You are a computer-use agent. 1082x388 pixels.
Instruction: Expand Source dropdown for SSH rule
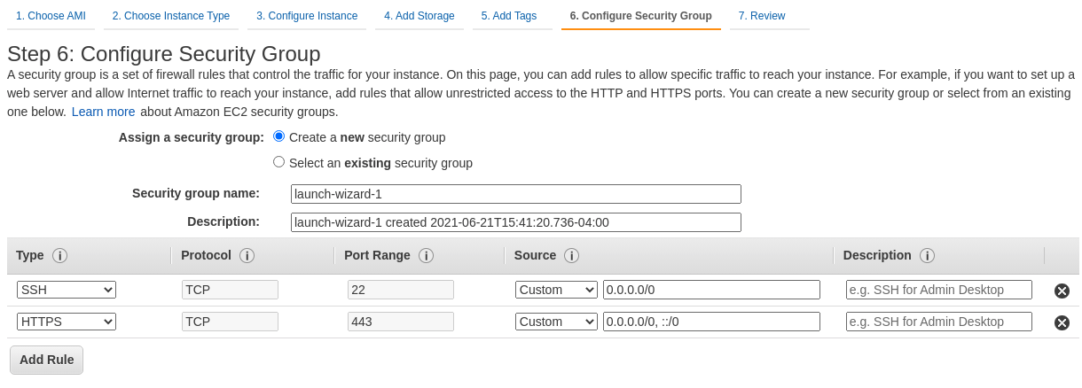556,290
